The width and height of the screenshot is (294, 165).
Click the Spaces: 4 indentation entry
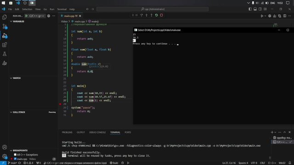pyautogui.click(x=243, y=163)
